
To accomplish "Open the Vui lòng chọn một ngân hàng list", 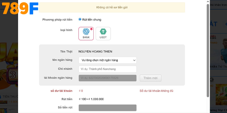I will 105,60.
